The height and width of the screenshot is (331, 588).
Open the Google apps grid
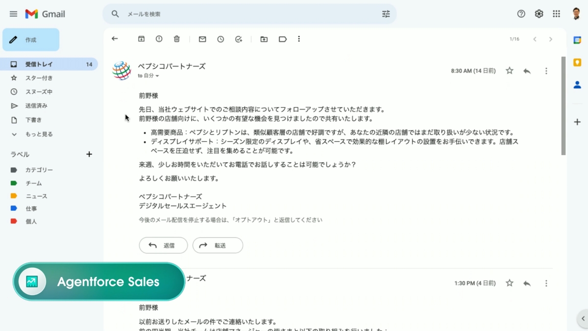tap(557, 14)
